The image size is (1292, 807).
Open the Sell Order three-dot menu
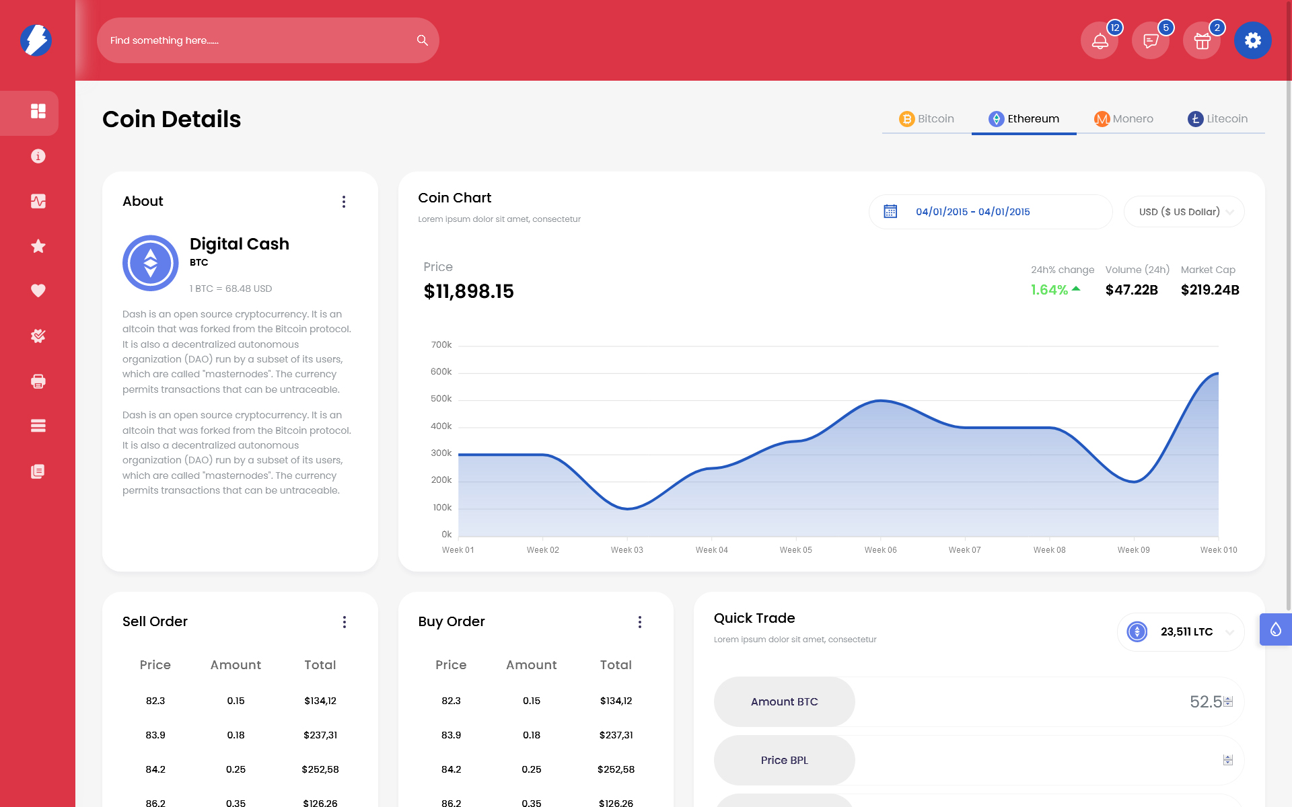point(344,622)
